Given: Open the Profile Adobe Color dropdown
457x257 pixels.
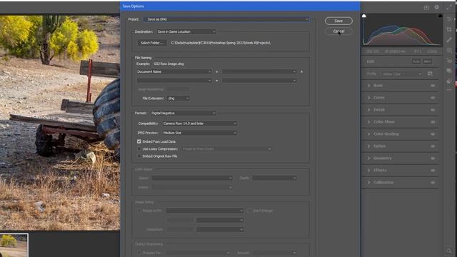Looking at the screenshot, I should click(x=402, y=74).
